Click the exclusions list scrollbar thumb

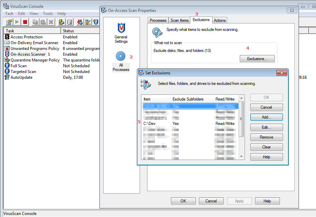pos(241,119)
